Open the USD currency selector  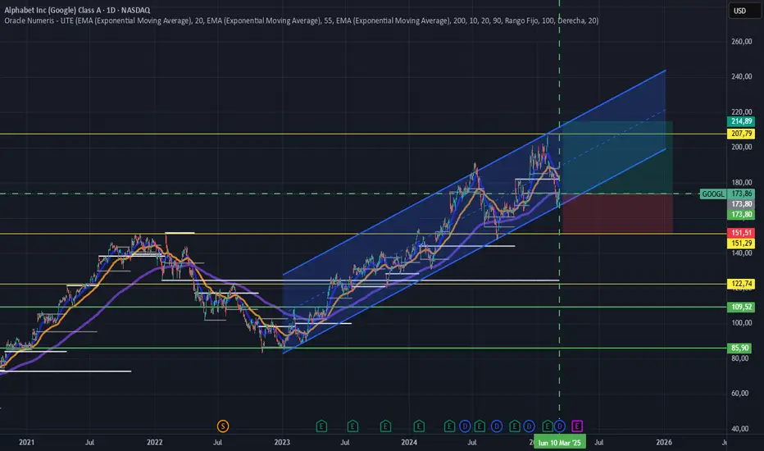coord(744,11)
